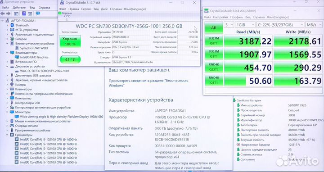This screenshot has height=172, width=324.
Task: Expand Аудиовходы и аудиовыходы category
Action: 7,34
